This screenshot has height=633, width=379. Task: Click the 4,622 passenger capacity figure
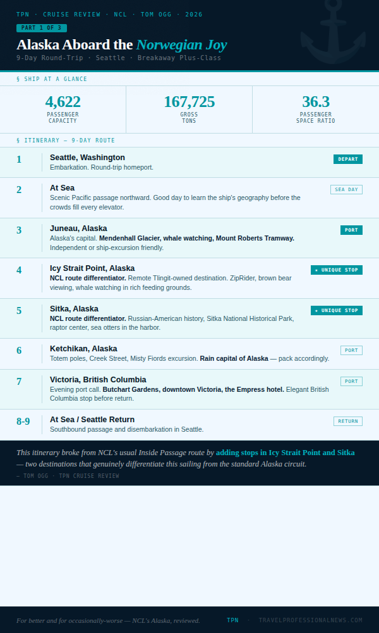[x=63, y=102]
